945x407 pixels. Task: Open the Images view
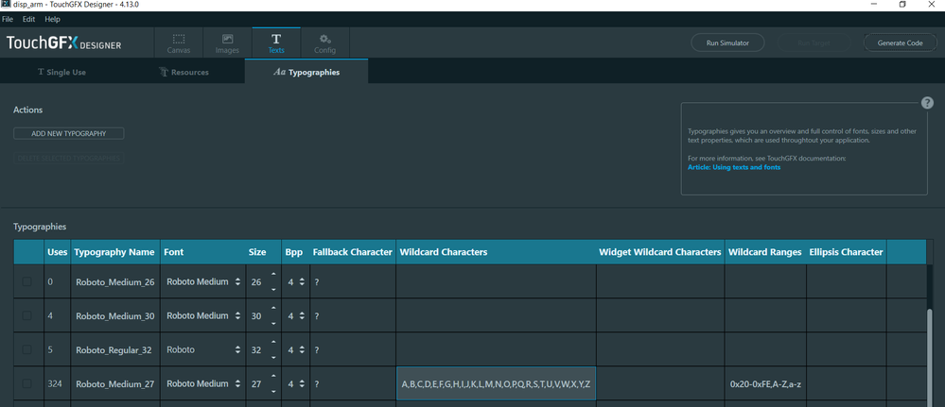pyautogui.click(x=227, y=43)
